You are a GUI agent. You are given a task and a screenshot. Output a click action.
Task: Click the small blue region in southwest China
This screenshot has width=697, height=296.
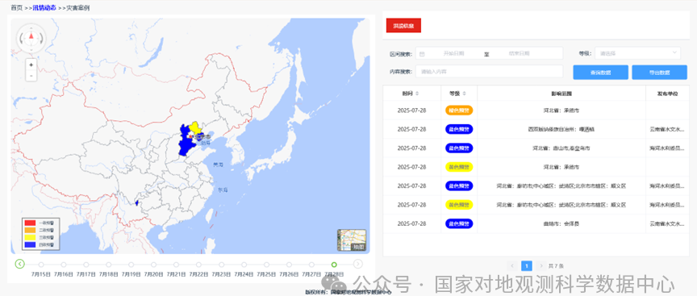(137, 203)
